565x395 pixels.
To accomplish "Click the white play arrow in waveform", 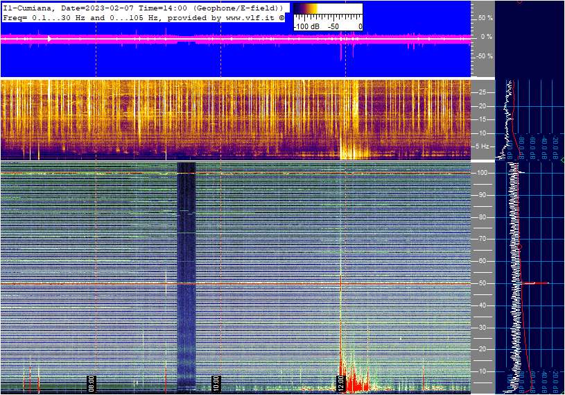I will coord(49,39).
